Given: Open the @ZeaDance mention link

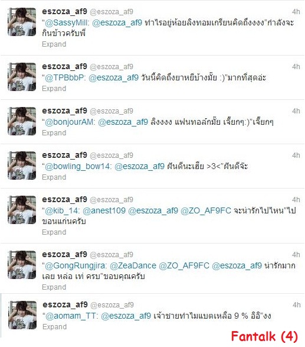Looking at the screenshot, I should pos(133,265).
